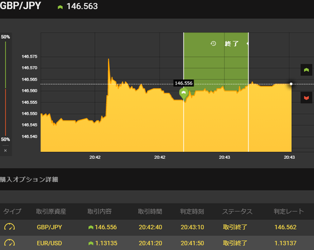Click the upper 50% sentiment label
Image resolution: width=314 pixels, height=250 pixels.
5,37
